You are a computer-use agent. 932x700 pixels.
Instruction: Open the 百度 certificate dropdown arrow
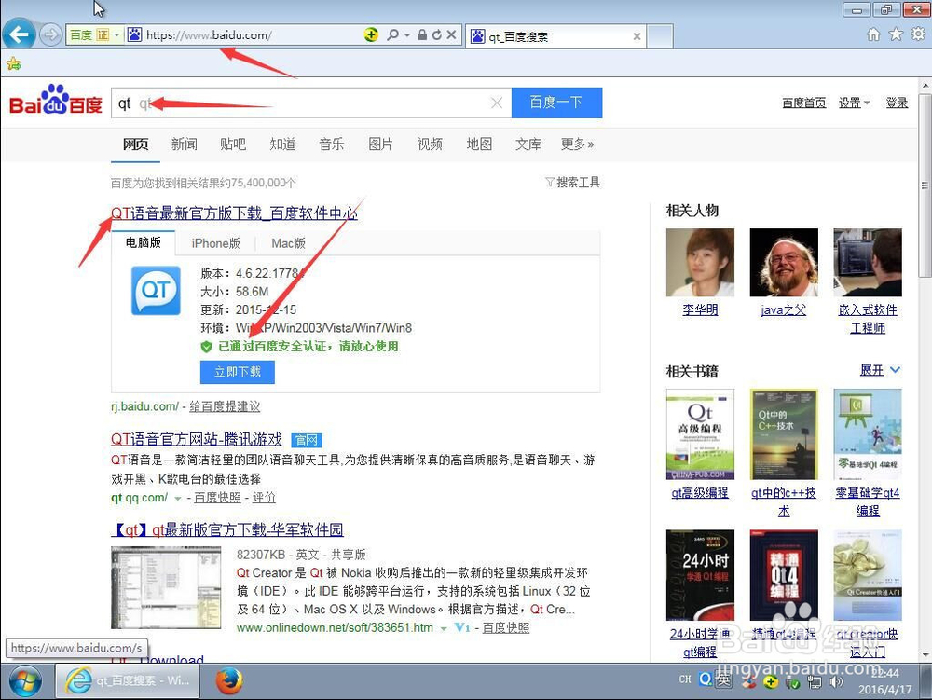point(116,35)
